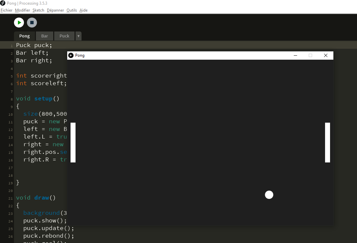Click the white puck ball in the game
Image resolution: width=357 pixels, height=243 pixels.
coord(269,195)
